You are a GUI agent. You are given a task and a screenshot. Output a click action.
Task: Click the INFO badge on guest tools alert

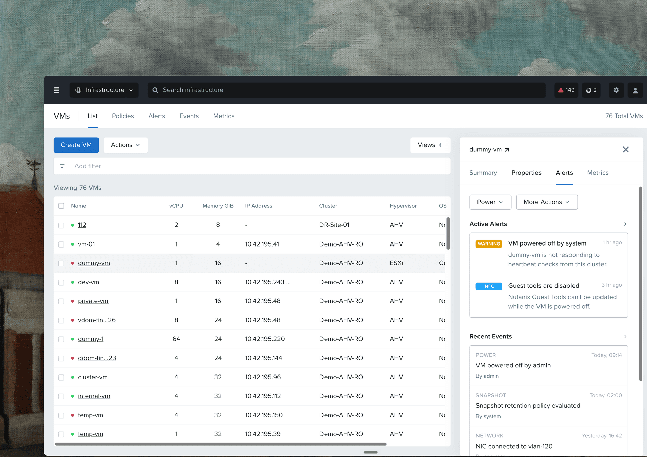click(x=489, y=286)
